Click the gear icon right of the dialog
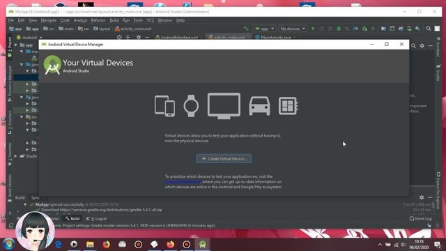446x251 pixels. 422,45
